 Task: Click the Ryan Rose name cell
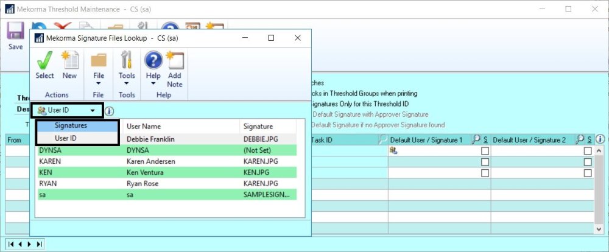click(x=143, y=183)
